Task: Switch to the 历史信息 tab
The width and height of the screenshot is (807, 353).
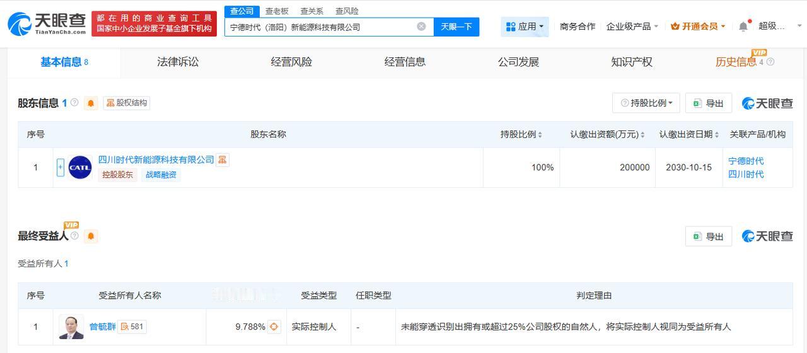Action: coord(736,62)
